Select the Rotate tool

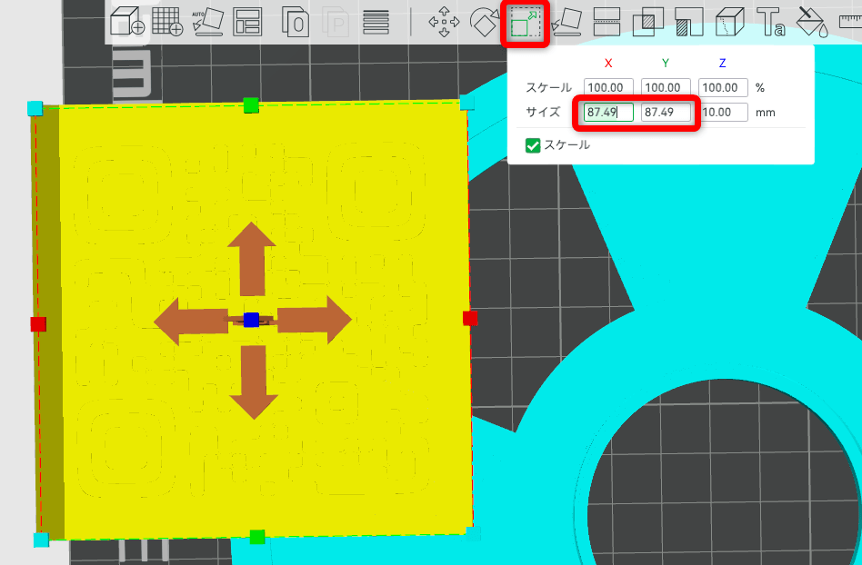coord(485,22)
